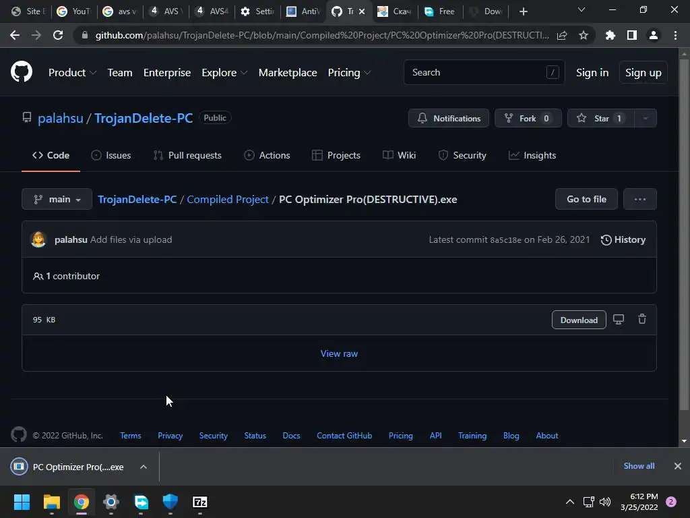Open the Explore menu
The height and width of the screenshot is (518, 690).
pyautogui.click(x=224, y=73)
